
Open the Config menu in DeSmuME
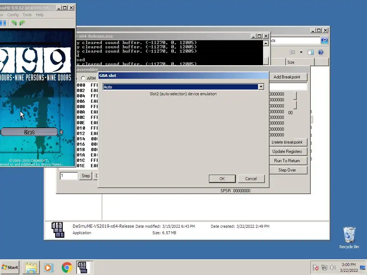coord(13,15)
